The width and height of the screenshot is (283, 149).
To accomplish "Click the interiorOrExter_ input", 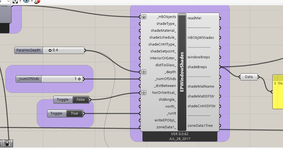I will coord(163,58).
